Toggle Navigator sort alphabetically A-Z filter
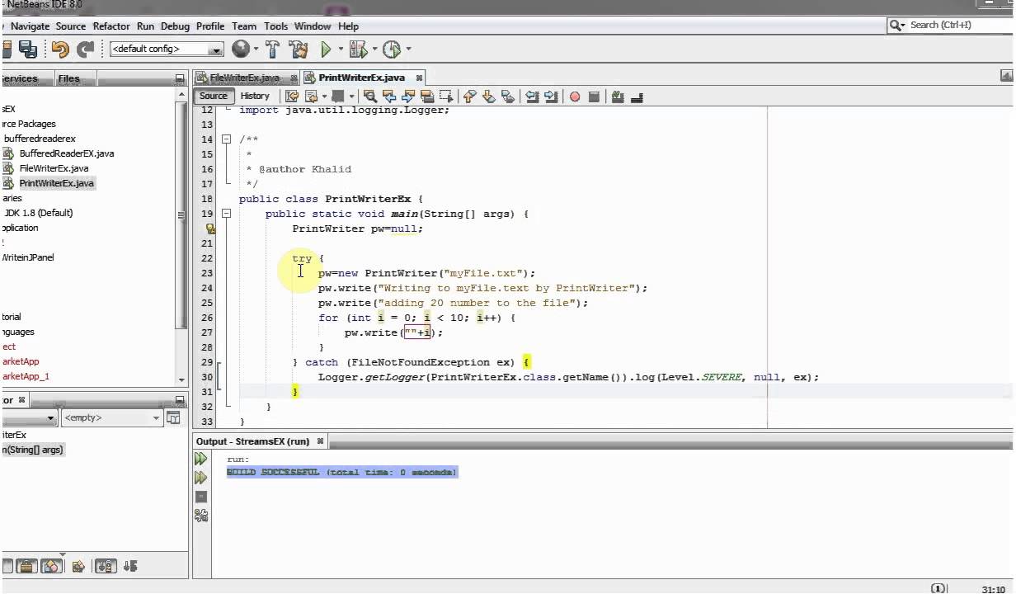Screen dimensions: 1016x594 point(106,566)
